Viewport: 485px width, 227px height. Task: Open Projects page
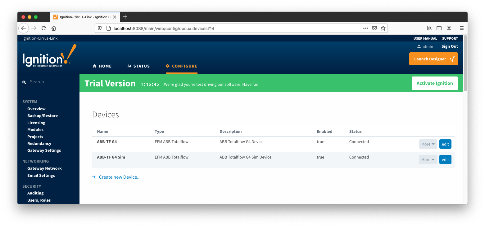pos(35,137)
